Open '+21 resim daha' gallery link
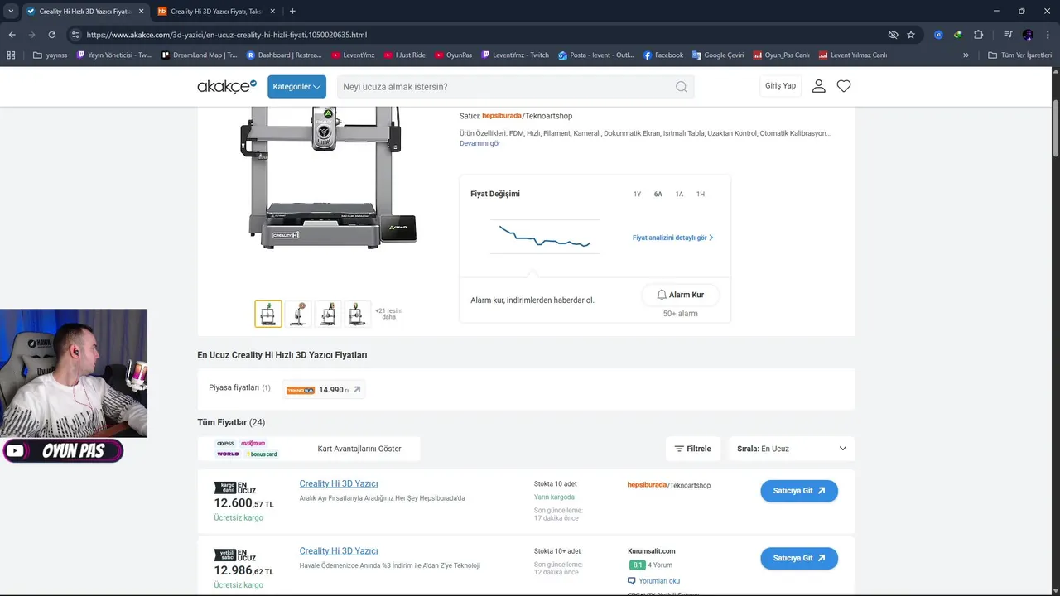The image size is (1060, 596). [388, 314]
